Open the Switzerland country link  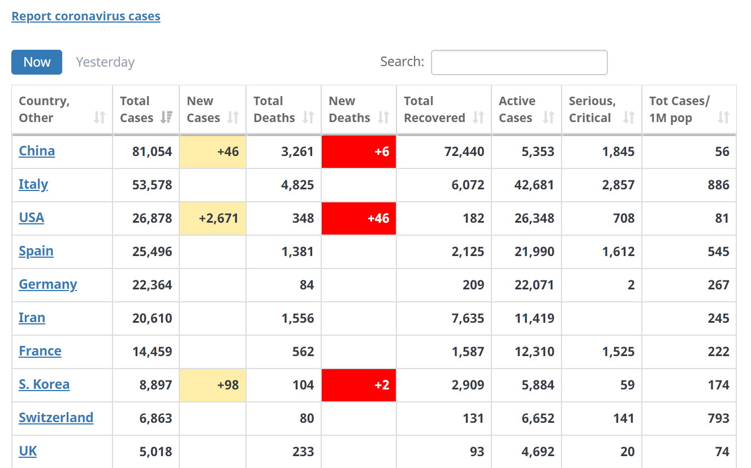[56, 418]
